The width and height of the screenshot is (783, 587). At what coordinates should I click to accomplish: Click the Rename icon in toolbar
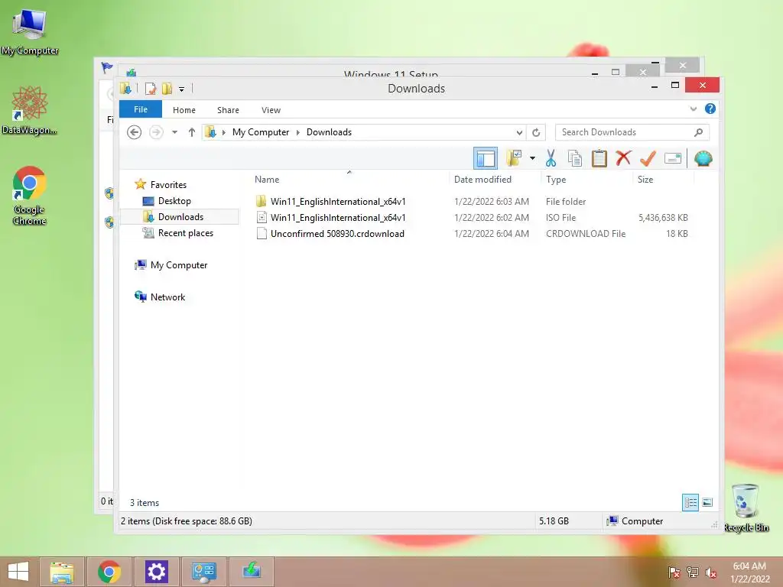click(673, 159)
